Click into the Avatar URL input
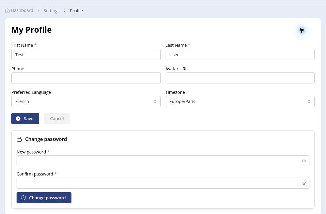The image size is (326, 214). (240, 78)
